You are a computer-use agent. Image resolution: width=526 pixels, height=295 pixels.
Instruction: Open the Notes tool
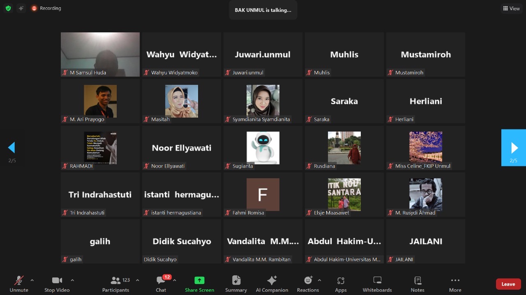418,284
